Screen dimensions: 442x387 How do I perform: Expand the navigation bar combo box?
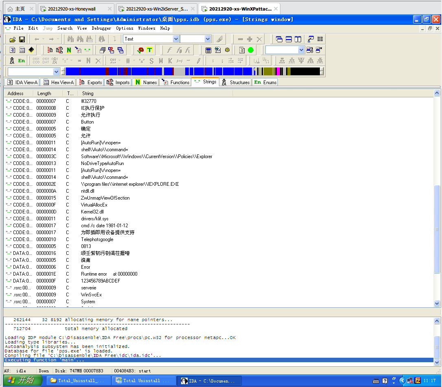(x=56, y=72)
